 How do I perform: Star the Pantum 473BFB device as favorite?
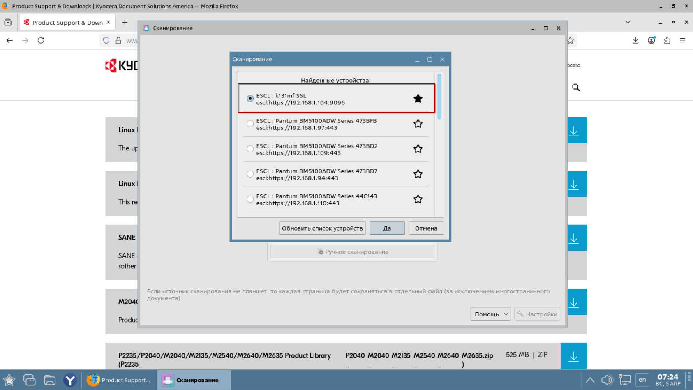(418, 124)
